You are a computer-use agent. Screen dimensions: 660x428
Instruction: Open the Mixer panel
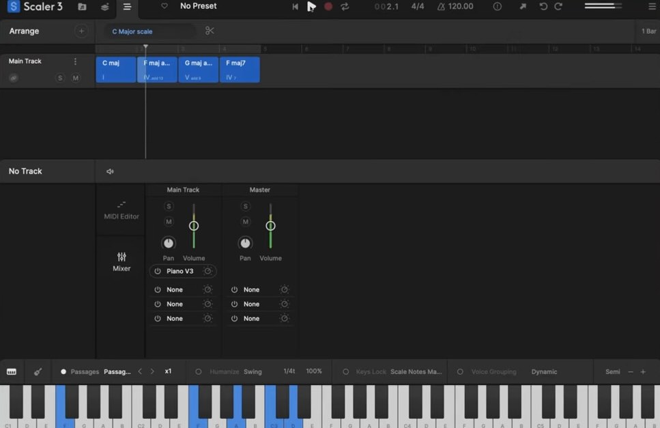pyautogui.click(x=121, y=261)
